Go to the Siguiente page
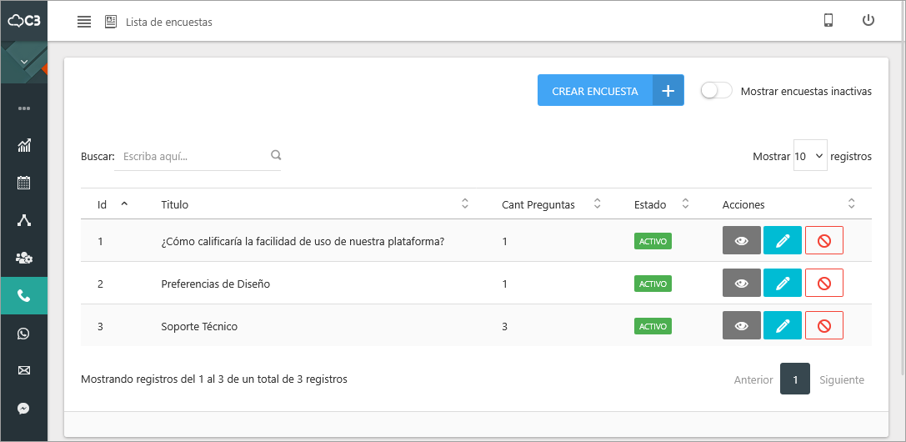The image size is (906, 442). coord(841,379)
